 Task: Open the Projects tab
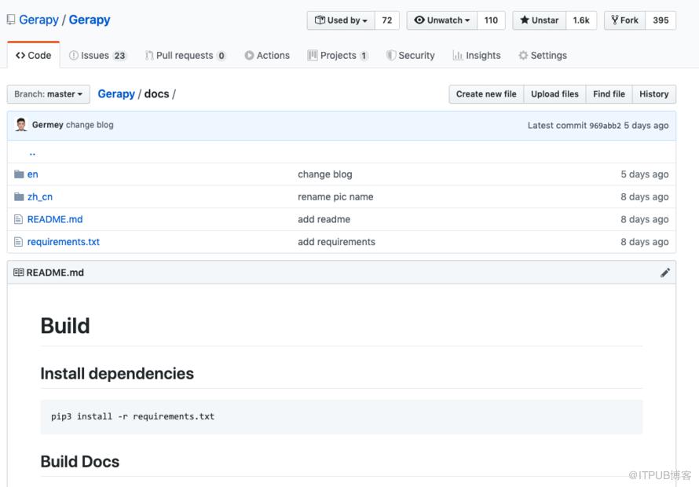coord(338,55)
